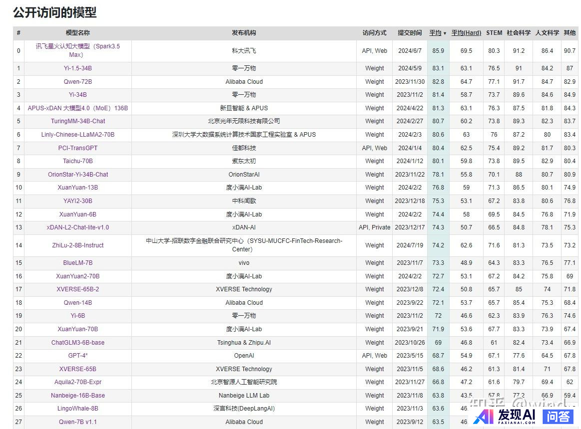581x429 pixels.
Task: Select the 深言科技(DeepLangAI) cell
Action: coord(244,408)
